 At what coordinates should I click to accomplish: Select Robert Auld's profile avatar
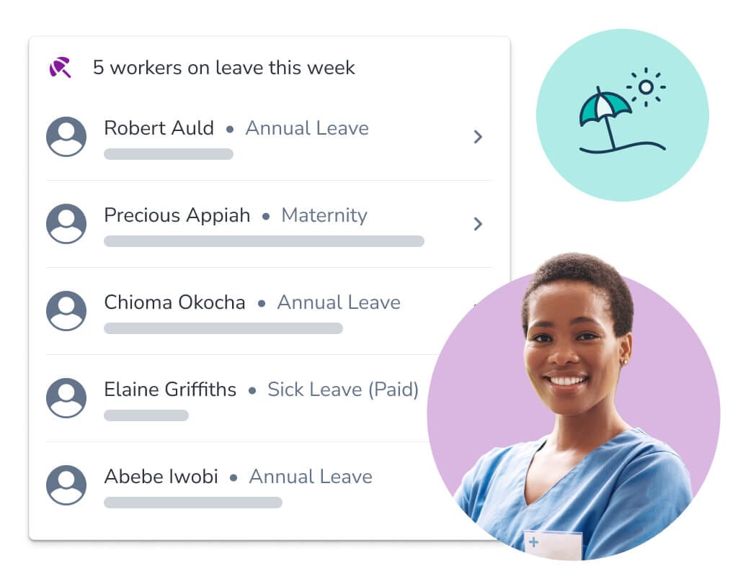click(66, 135)
